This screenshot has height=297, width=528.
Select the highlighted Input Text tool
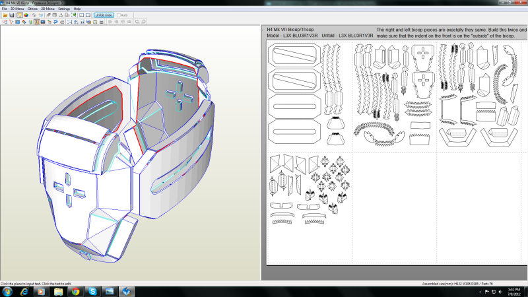pos(37,22)
